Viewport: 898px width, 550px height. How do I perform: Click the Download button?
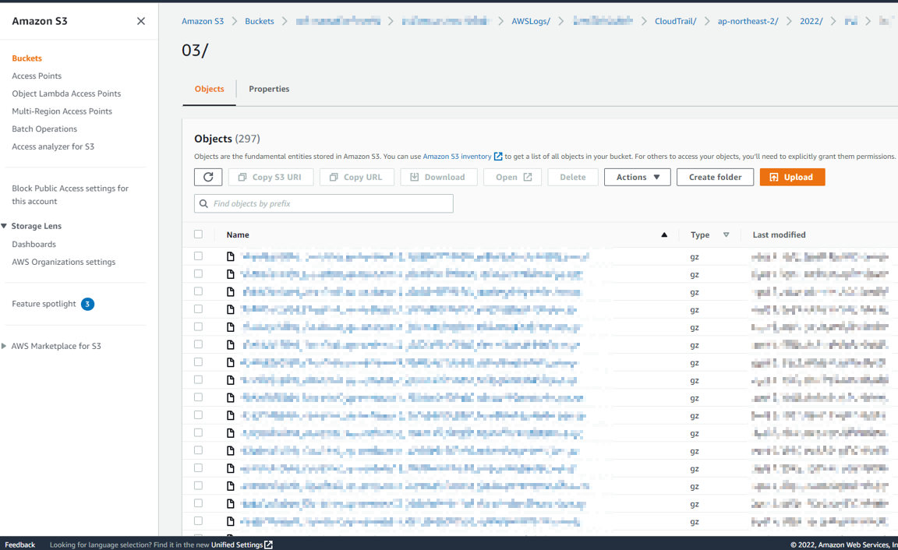439,177
